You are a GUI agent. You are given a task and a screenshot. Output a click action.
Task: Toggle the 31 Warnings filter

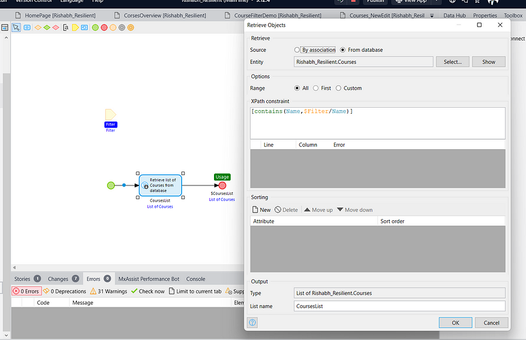tap(108, 291)
